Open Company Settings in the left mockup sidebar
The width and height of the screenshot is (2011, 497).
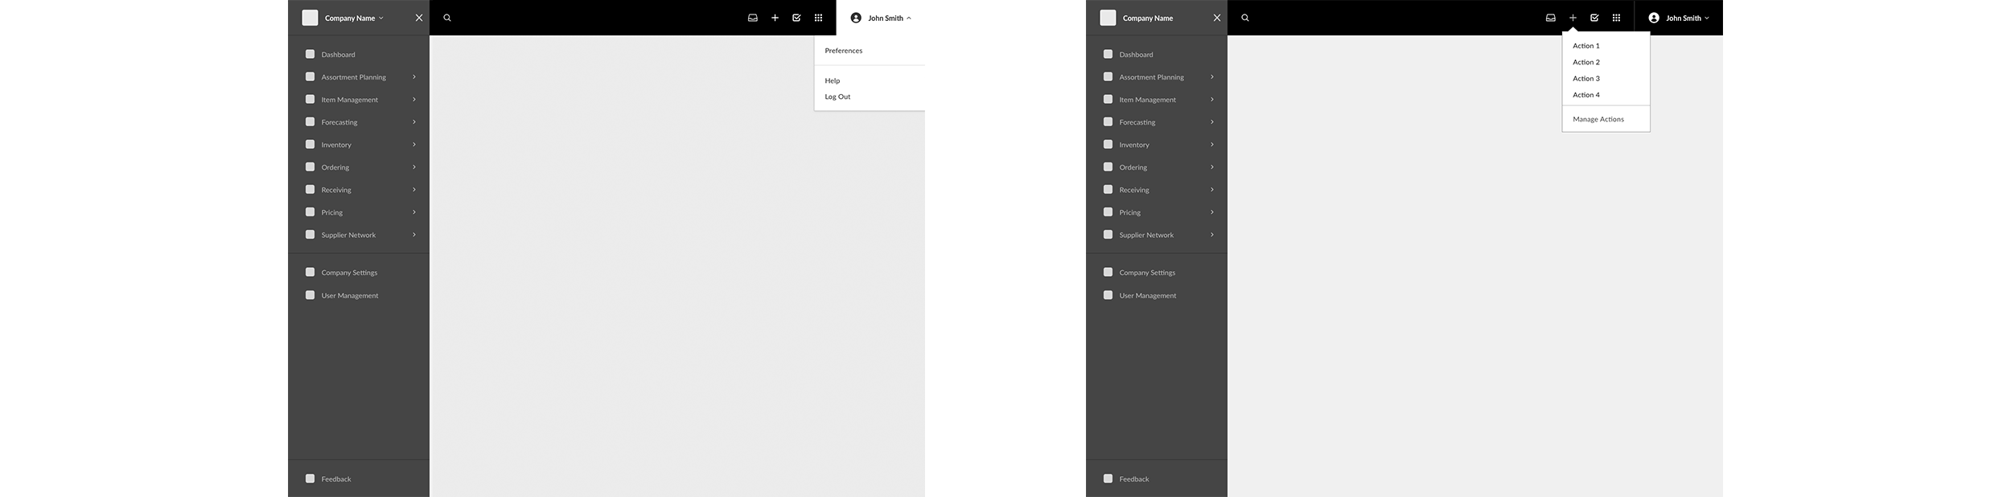point(349,273)
